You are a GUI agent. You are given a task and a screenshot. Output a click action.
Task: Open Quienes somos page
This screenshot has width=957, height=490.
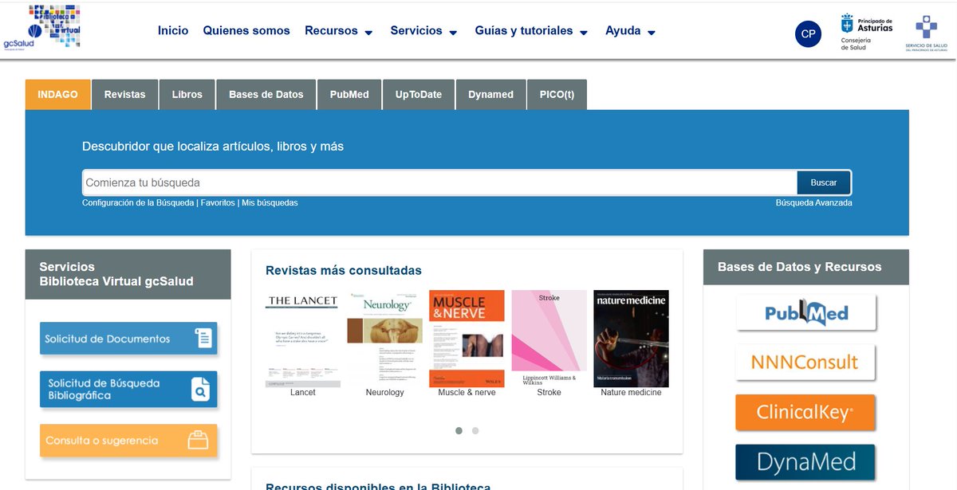click(x=246, y=31)
